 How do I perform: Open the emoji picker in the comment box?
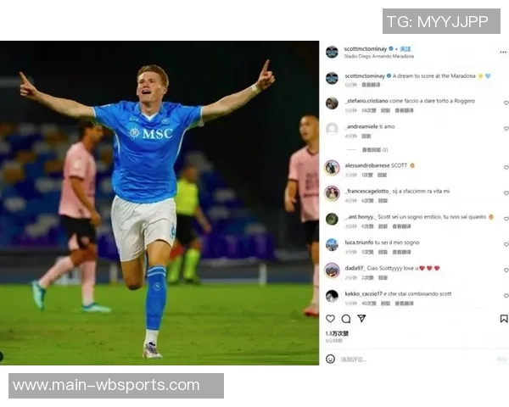[x=330, y=359]
